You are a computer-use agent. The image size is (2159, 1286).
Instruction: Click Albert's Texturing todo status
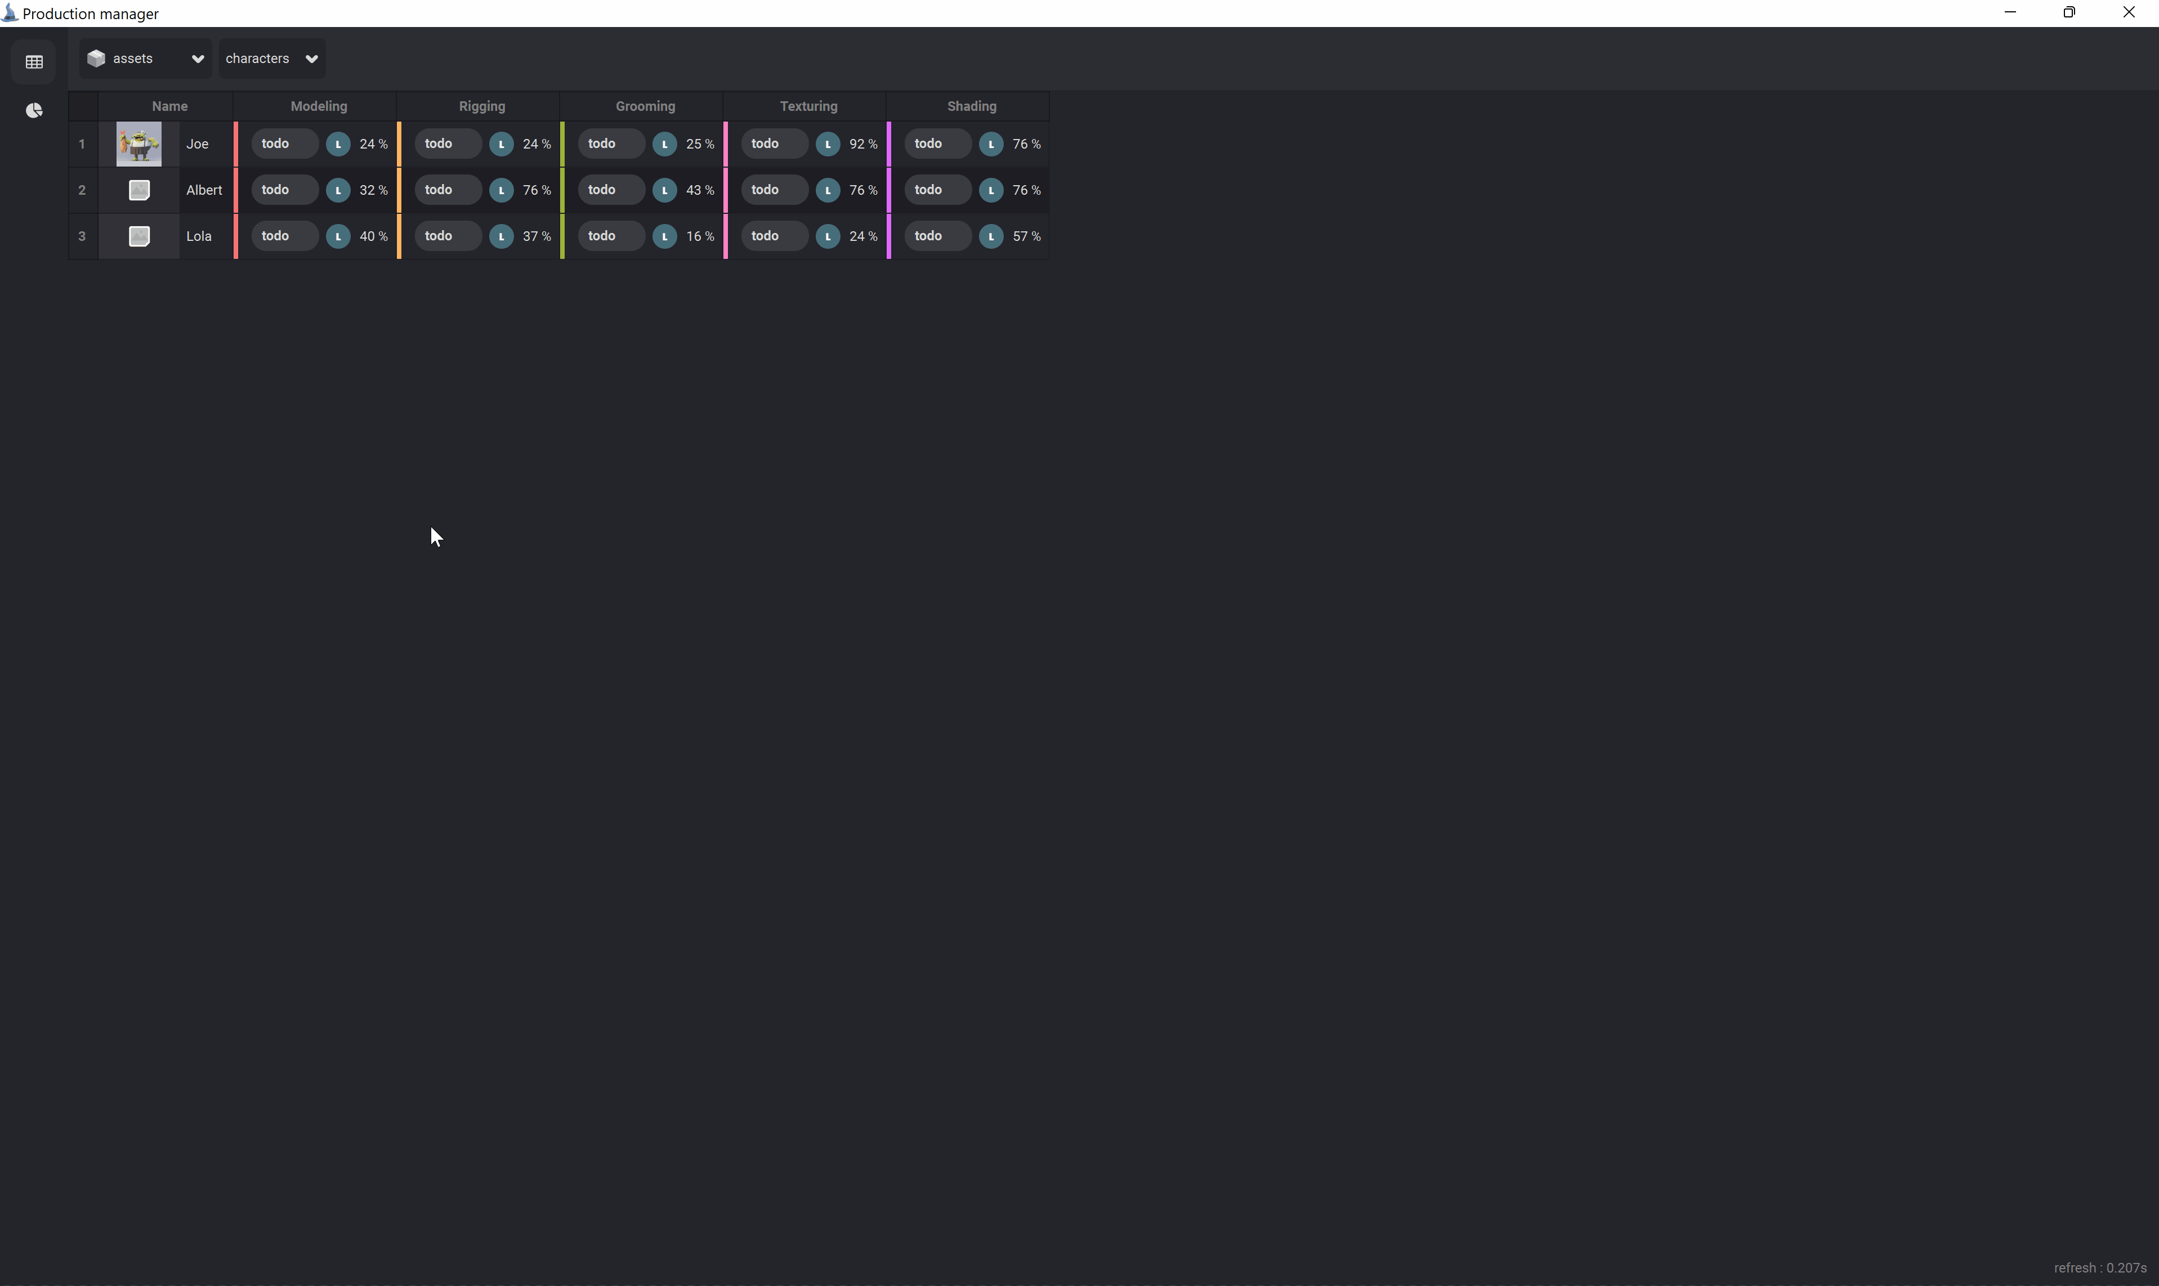pos(774,190)
